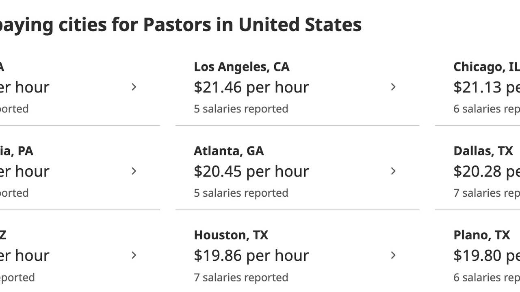Screen dimensions: 520x292
Task: Click the 5 salaries reported text under Atlanta
Action: click(241, 193)
